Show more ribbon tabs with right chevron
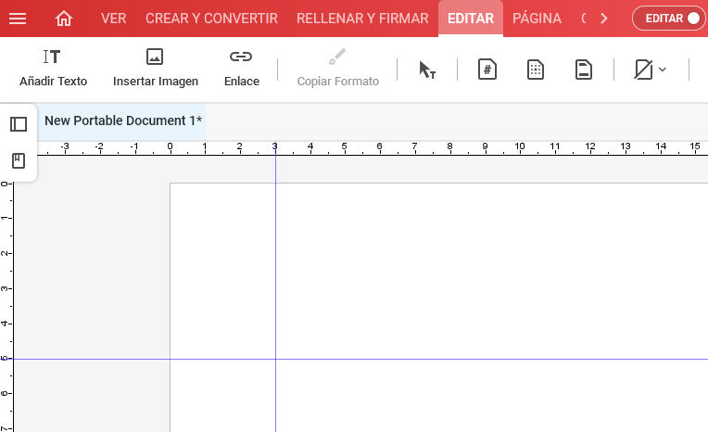 click(x=603, y=19)
